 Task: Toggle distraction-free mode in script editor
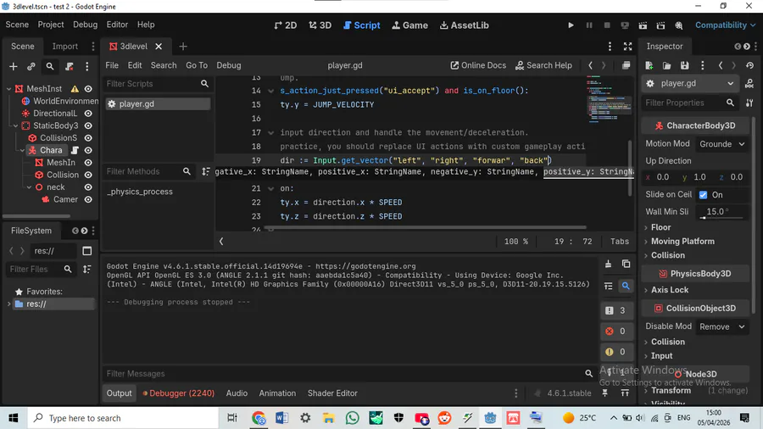tap(627, 47)
